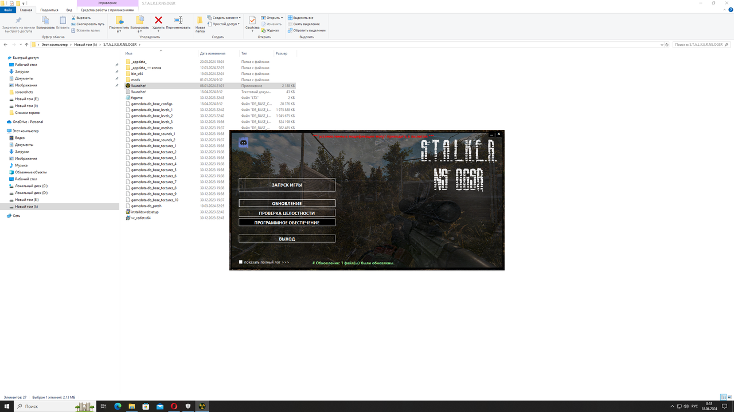The width and height of the screenshot is (734, 412).
Task: Sort by Дата изменения column header
Action: click(213, 53)
